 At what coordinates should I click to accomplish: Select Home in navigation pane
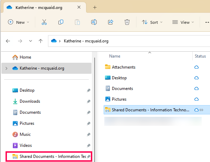click(25, 57)
